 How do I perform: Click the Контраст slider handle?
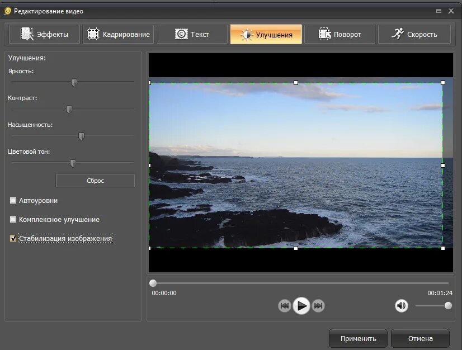coord(69,109)
